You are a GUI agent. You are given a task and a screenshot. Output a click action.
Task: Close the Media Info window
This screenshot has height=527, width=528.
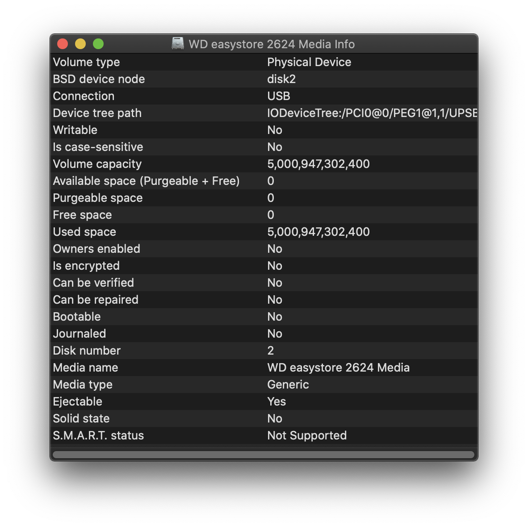63,44
